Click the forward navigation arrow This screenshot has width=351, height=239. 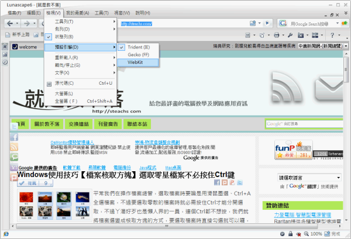click(x=27, y=24)
